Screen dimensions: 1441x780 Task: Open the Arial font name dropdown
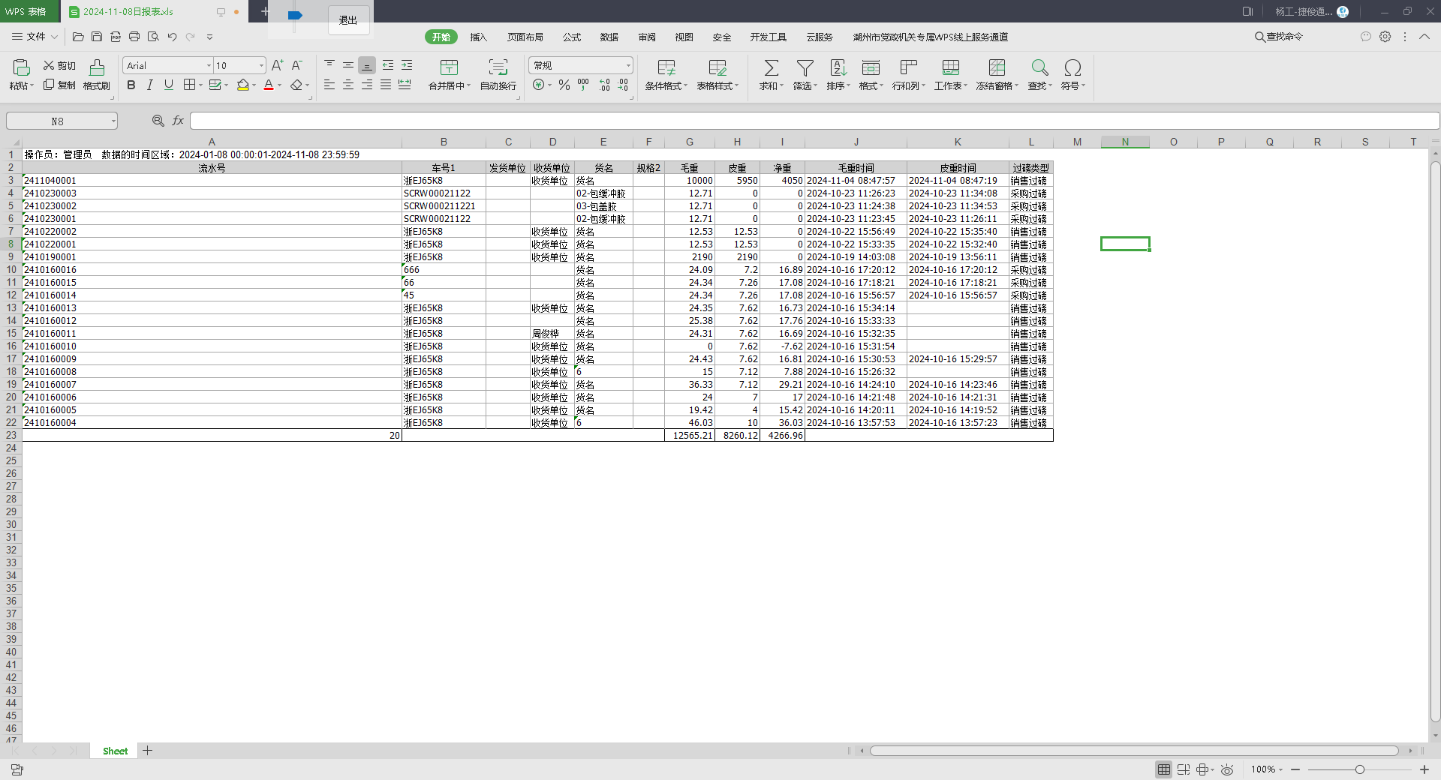[209, 66]
